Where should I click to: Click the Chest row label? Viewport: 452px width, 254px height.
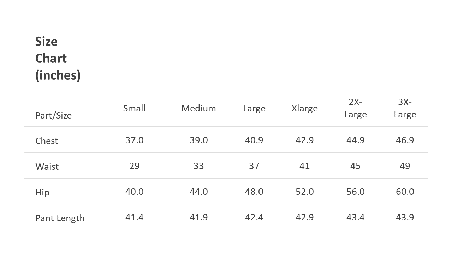tap(47, 141)
